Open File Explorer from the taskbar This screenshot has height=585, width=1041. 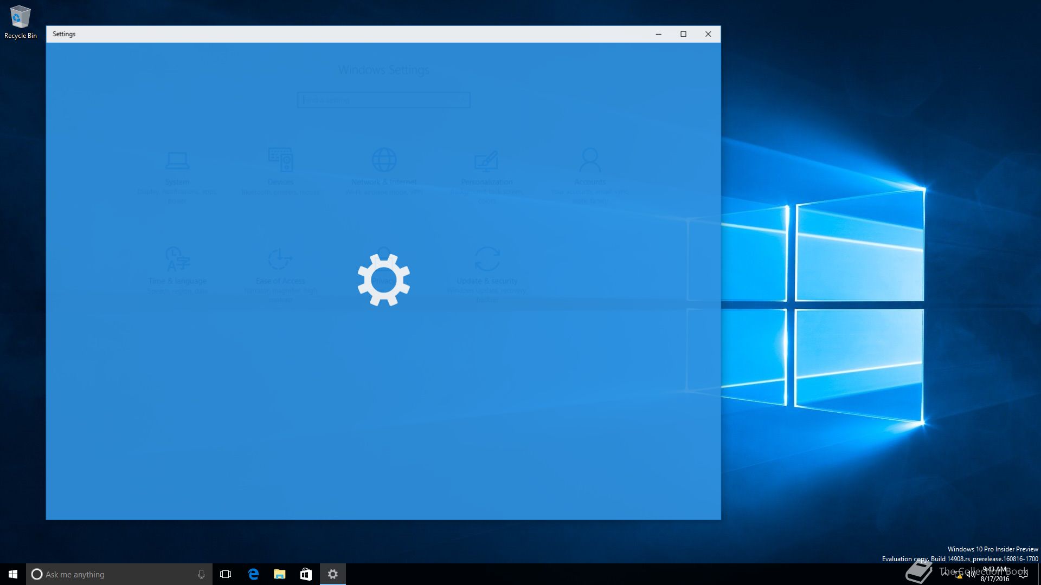tap(280, 574)
